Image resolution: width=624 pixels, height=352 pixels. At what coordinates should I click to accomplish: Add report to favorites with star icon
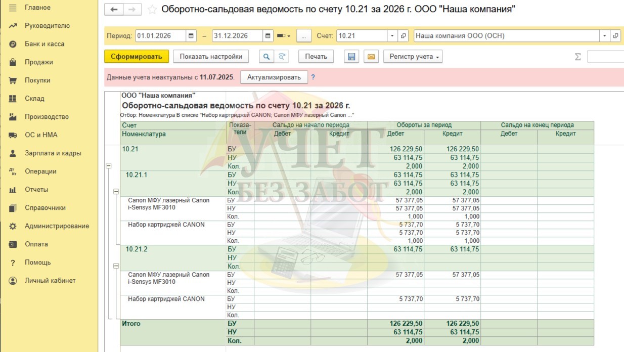(152, 10)
